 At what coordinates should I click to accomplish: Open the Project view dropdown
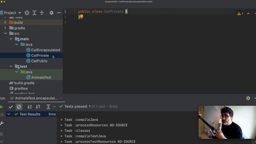point(20,13)
